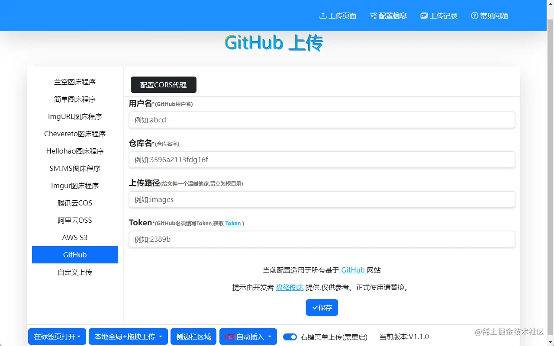554x346 pixels.
Task: Select the SM.MS图床程序 entry
Action: (75, 168)
